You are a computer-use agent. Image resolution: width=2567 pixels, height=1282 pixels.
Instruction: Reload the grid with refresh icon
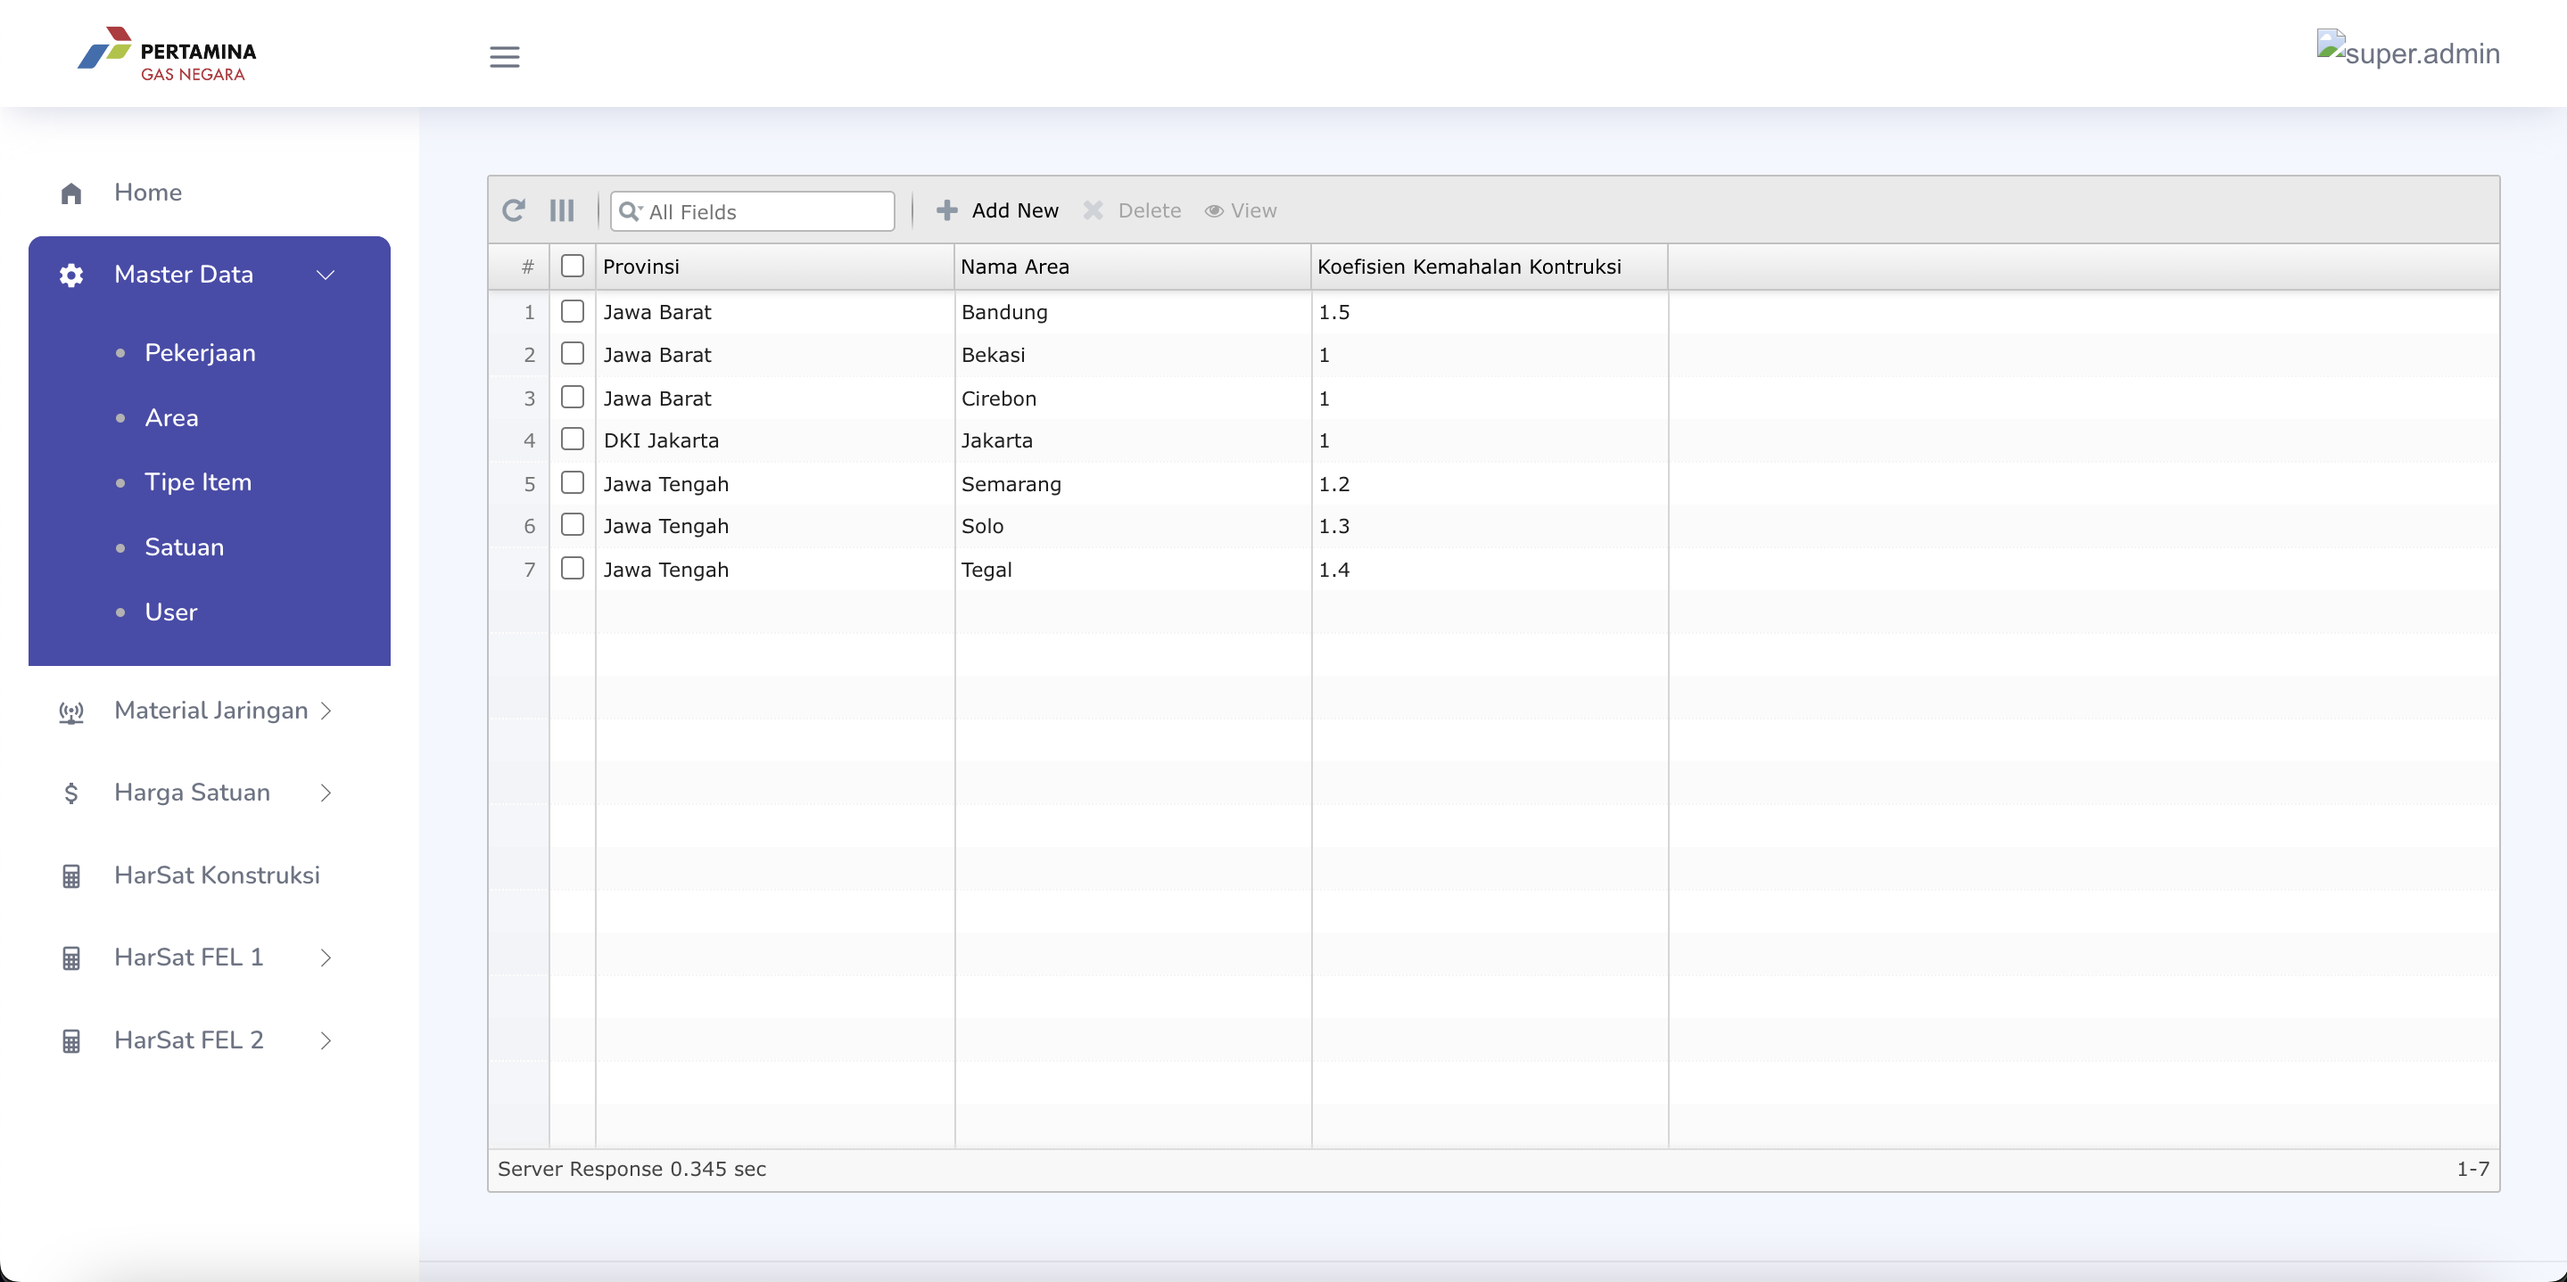coord(513,210)
